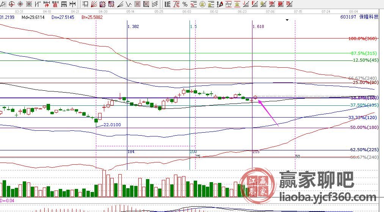Select the red-underlined 金 tool
This screenshot has height=212, width=384.
point(237,4)
